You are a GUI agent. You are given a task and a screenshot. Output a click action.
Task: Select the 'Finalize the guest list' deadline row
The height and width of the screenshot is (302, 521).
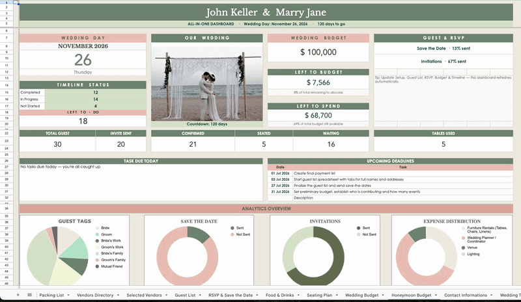tap(390, 186)
